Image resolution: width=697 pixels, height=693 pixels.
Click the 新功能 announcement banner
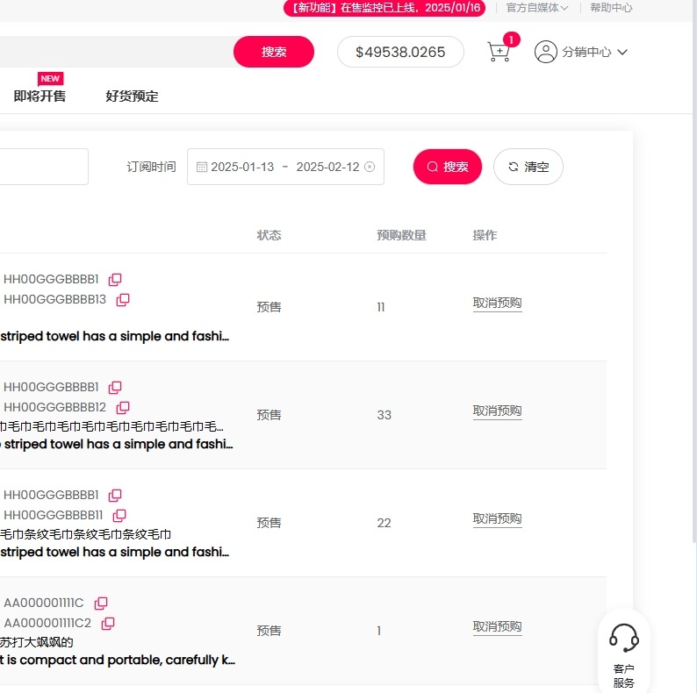384,8
